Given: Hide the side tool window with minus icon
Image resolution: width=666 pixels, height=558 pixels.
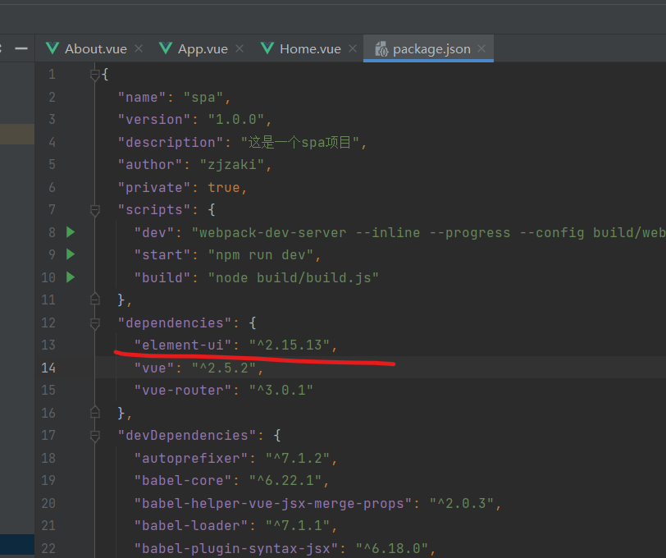Looking at the screenshot, I should (x=21, y=48).
